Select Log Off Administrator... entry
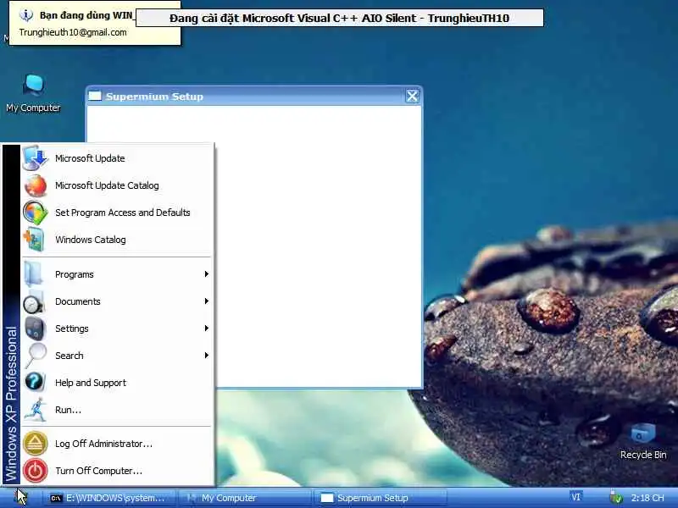 point(117,444)
